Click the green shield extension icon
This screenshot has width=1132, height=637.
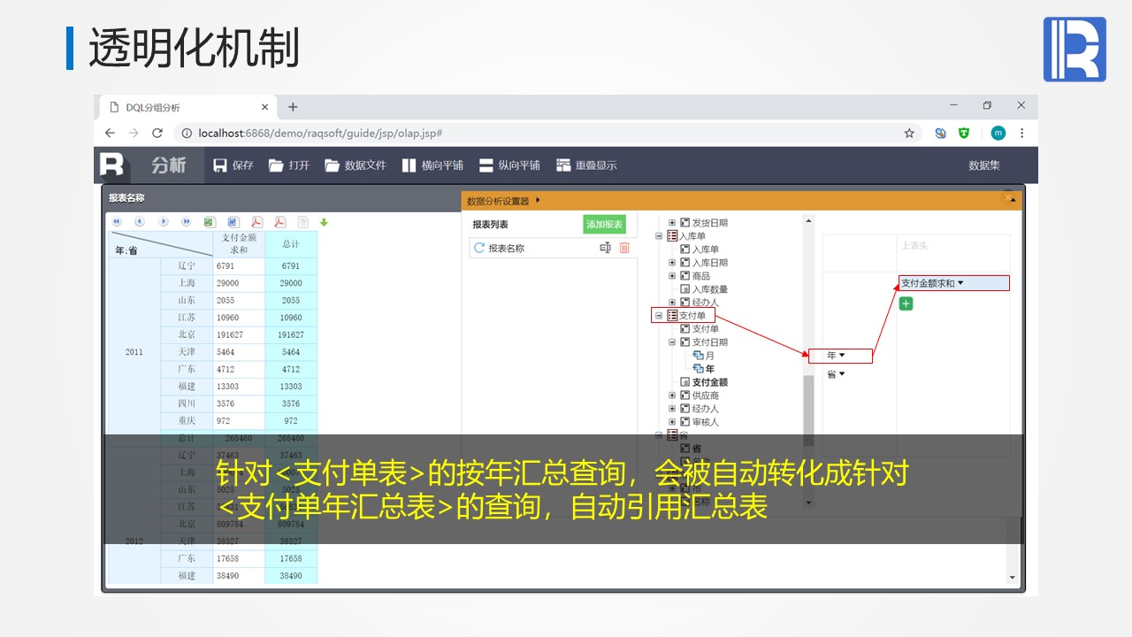pos(964,133)
